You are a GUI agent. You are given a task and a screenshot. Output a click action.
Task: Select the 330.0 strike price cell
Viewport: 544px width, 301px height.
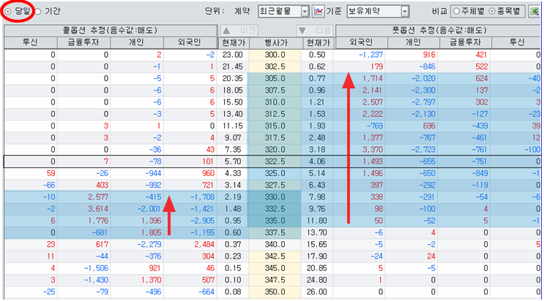tap(275, 197)
